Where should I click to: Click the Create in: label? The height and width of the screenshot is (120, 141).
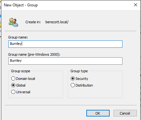pyautogui.click(x=33, y=22)
